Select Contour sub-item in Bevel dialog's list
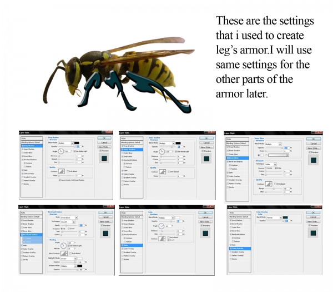The width and height of the screenshot is (333, 292). click(x=32, y=239)
